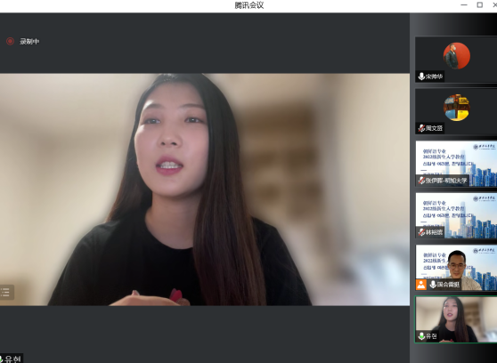Click the microphone icon next to 国合 name label
Image resolution: width=497 pixels, height=363 pixels.
click(433, 285)
